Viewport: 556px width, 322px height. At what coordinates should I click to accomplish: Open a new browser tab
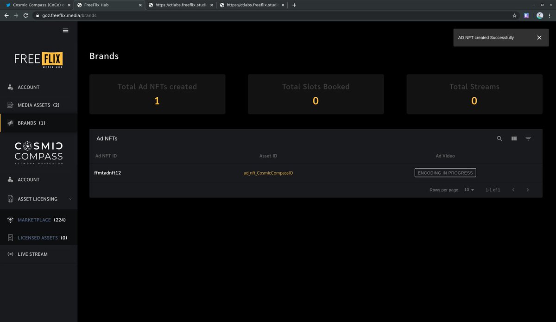pyautogui.click(x=294, y=5)
